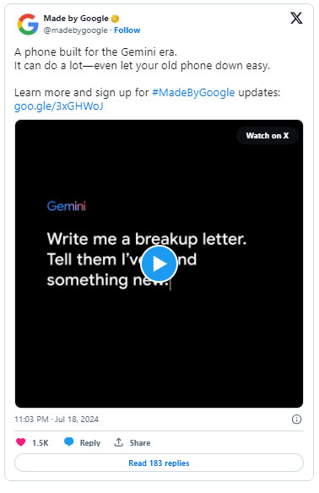319x493 pixels.
Task: Play the Gemini video
Action: [x=159, y=263]
